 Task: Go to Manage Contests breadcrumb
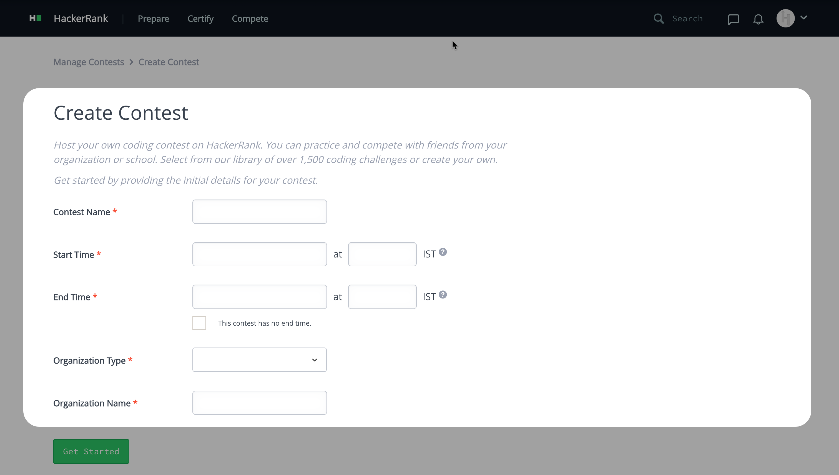[x=89, y=62]
